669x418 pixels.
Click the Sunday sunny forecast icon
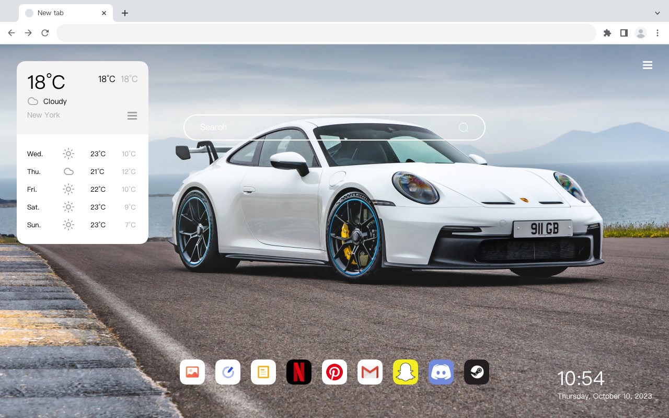(x=68, y=225)
